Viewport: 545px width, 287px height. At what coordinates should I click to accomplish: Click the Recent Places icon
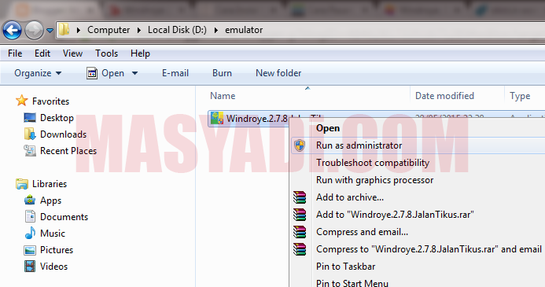click(x=30, y=150)
